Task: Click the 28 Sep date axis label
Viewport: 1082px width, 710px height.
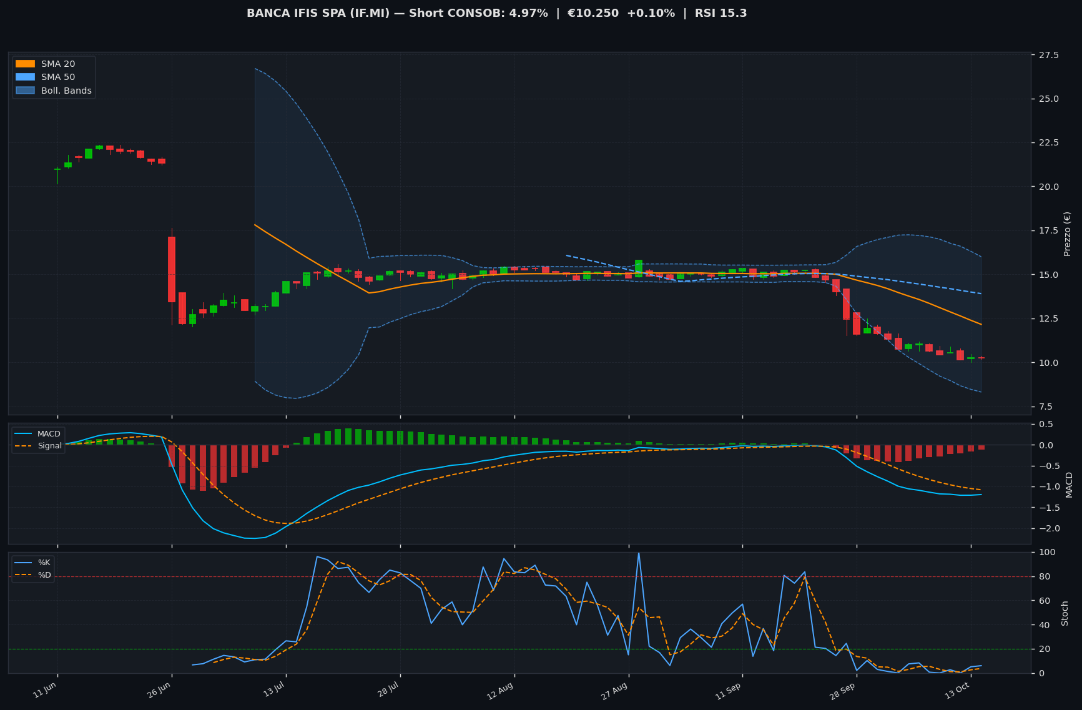Action: pos(843,689)
